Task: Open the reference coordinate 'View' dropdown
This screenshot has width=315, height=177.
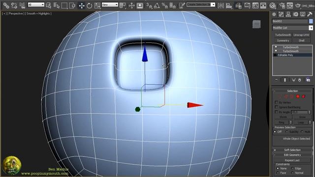Action: [x=110, y=4]
